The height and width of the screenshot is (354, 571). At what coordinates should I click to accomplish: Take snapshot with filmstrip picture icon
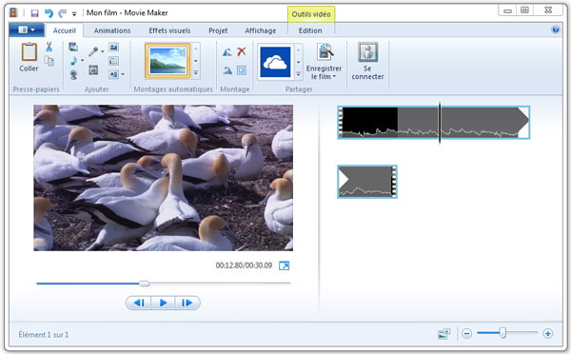tap(93, 69)
